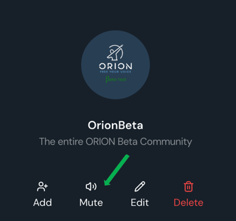Choose the "Edit" text label
This screenshot has width=236, height=221.
pyautogui.click(x=140, y=203)
